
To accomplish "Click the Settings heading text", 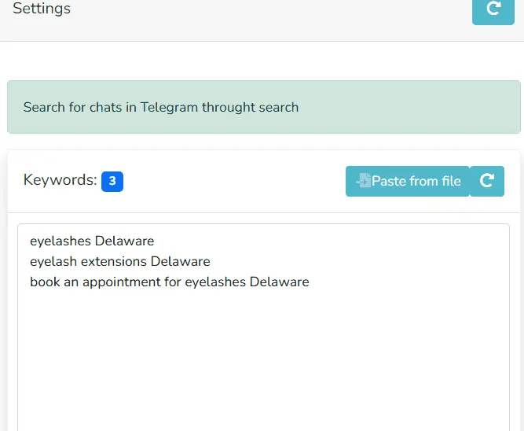I will click(x=42, y=9).
